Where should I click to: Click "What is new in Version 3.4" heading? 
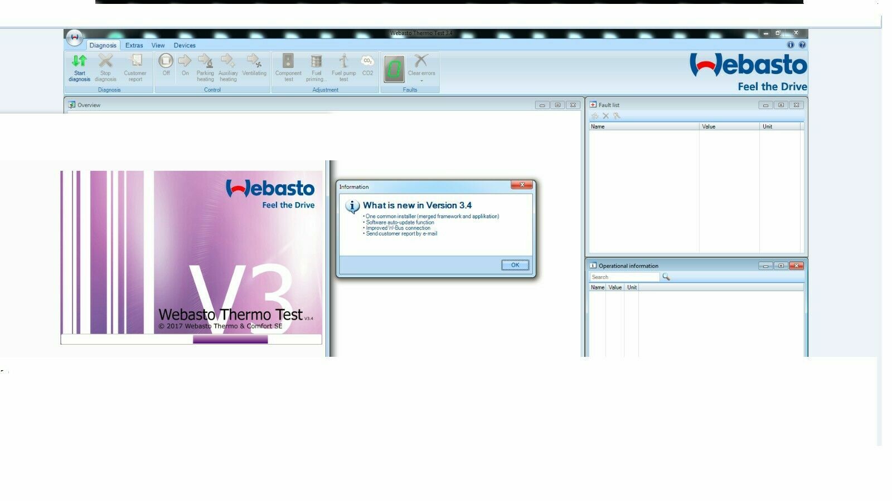(x=418, y=205)
